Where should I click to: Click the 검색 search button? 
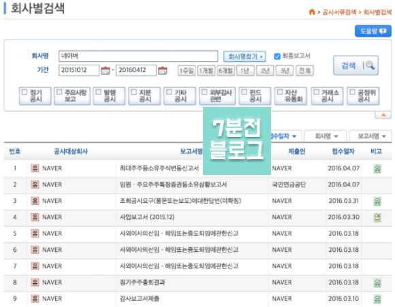355,65
